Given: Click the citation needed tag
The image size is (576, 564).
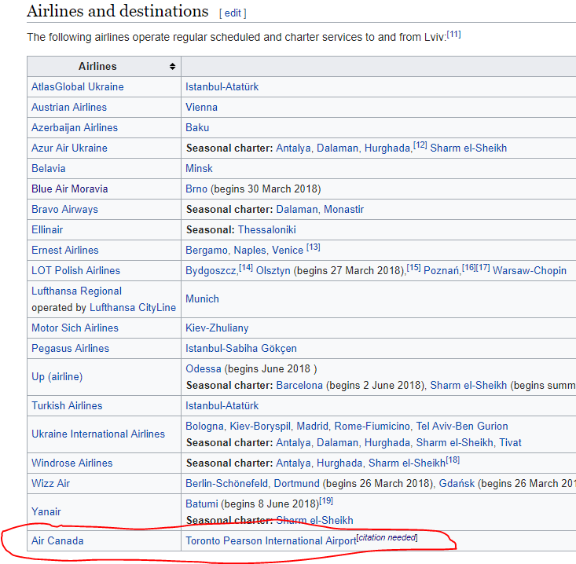Looking at the screenshot, I should click(x=387, y=538).
